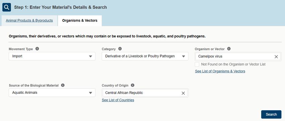Click into the Organism or Vector text field
The image size is (285, 121).
(x=234, y=56)
